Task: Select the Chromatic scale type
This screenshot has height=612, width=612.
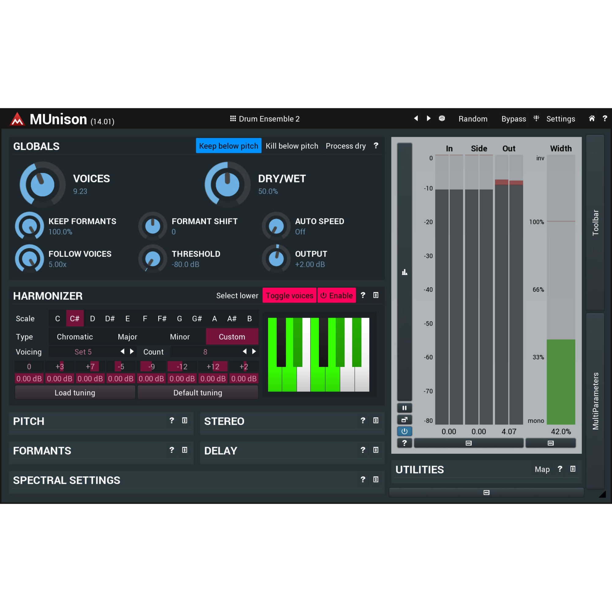Action: (75, 336)
